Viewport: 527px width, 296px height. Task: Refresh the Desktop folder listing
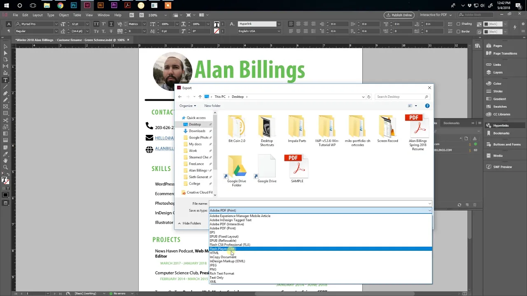368,97
